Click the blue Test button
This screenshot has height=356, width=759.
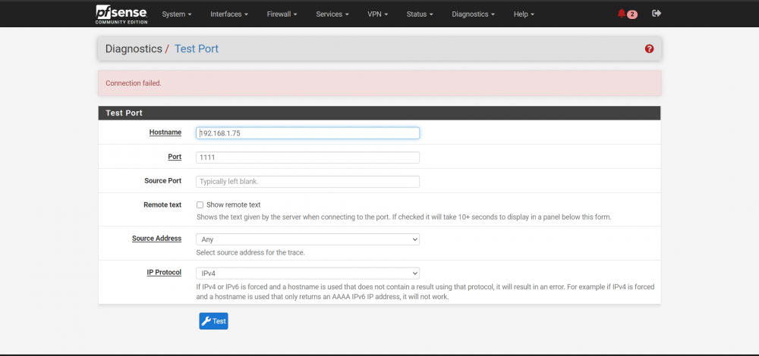(x=213, y=321)
